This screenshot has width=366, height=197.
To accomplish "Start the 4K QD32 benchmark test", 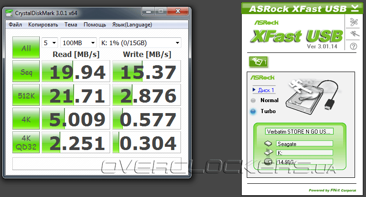I will pyautogui.click(x=26, y=142).
